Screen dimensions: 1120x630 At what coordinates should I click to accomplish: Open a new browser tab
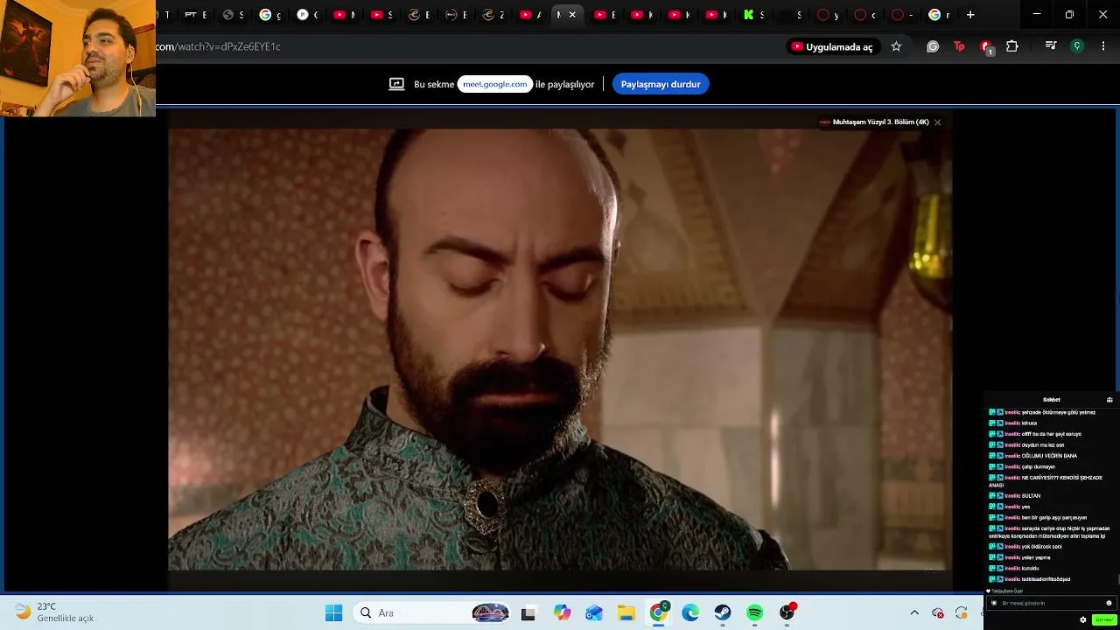pos(970,15)
